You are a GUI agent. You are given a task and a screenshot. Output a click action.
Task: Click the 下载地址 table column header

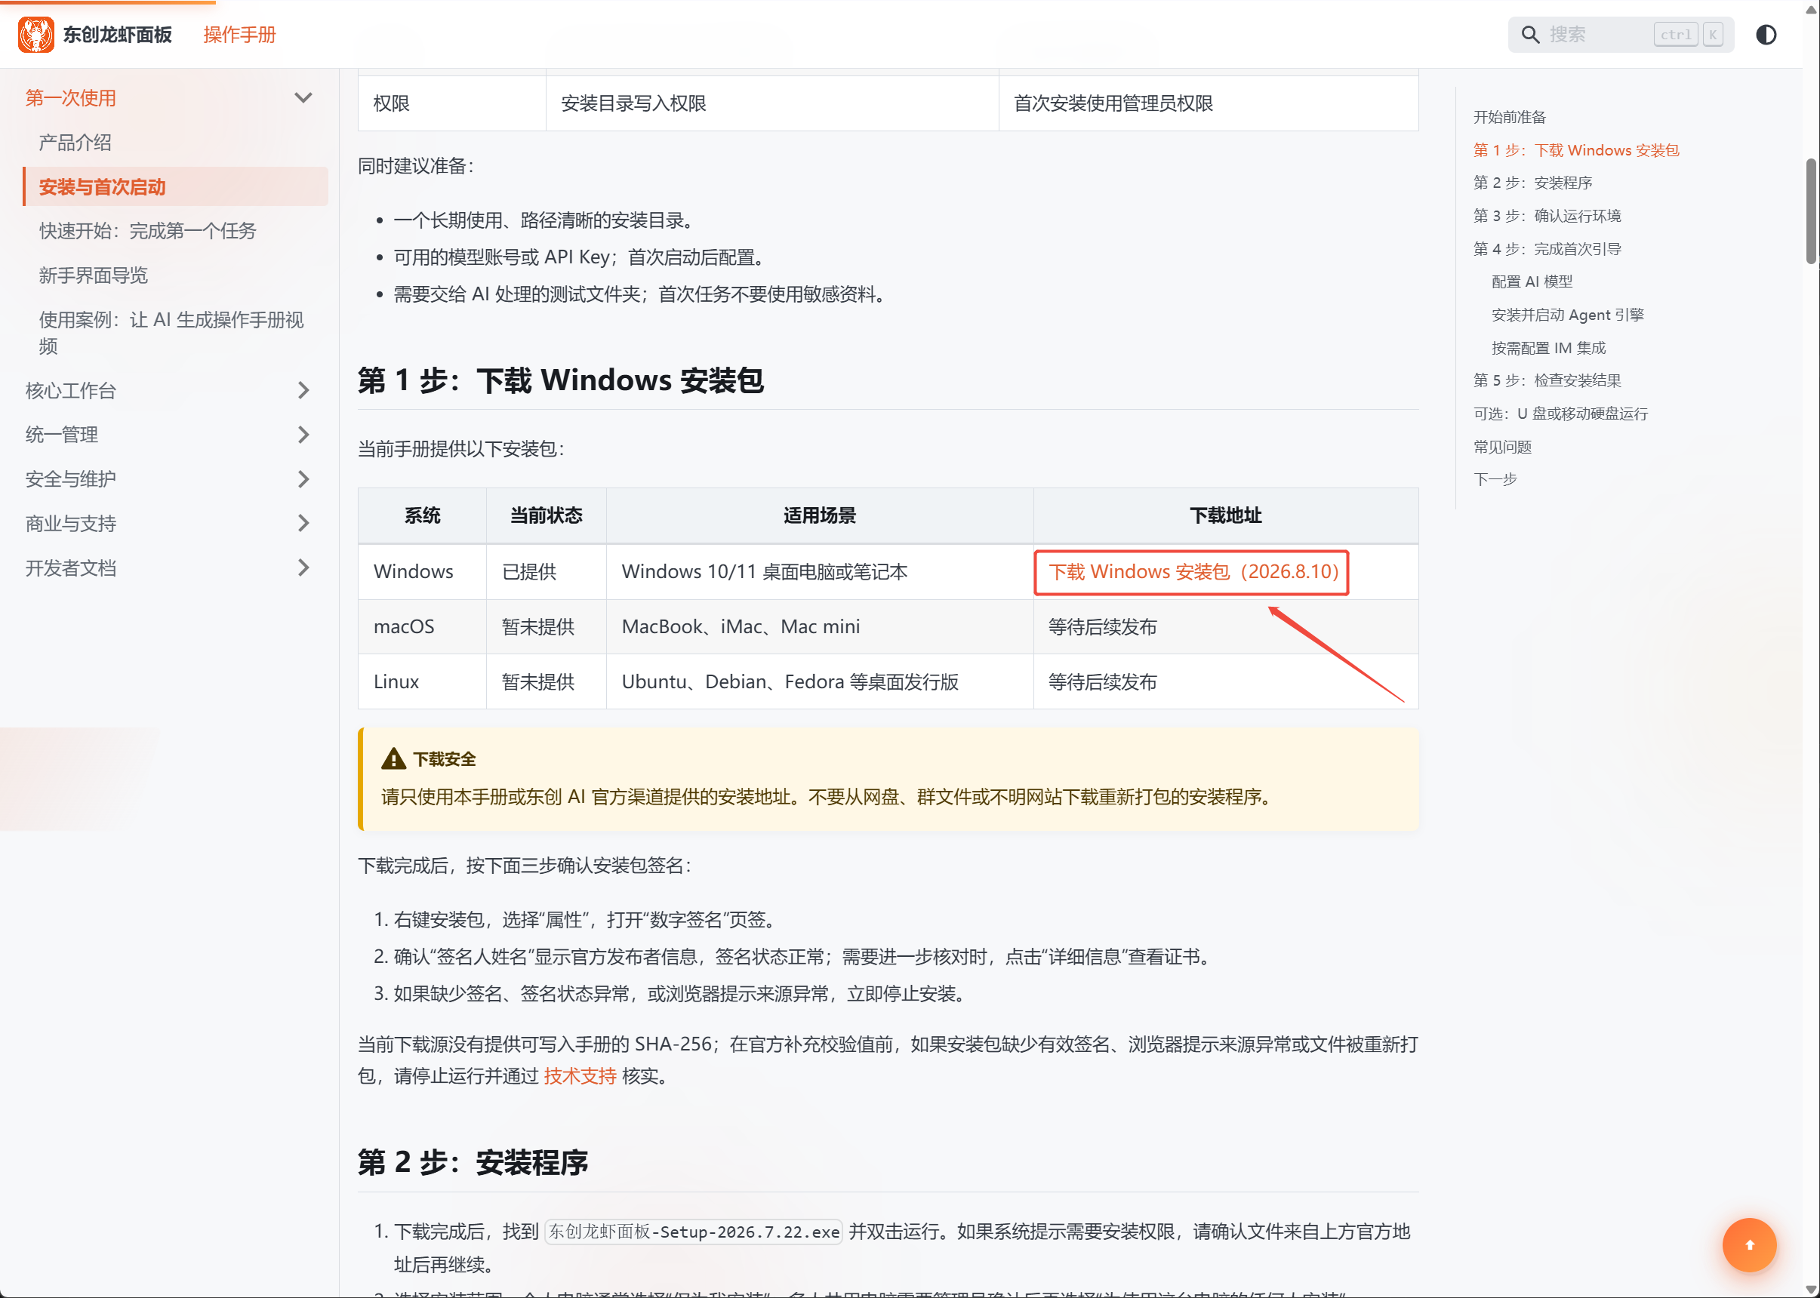pos(1225,515)
